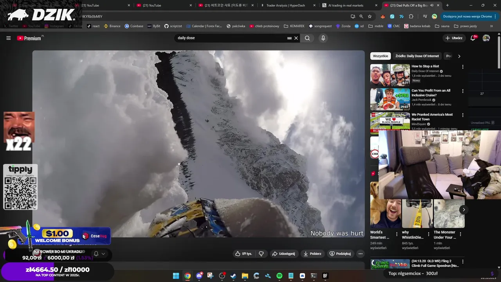Click the Udostępnij share button

click(284, 253)
